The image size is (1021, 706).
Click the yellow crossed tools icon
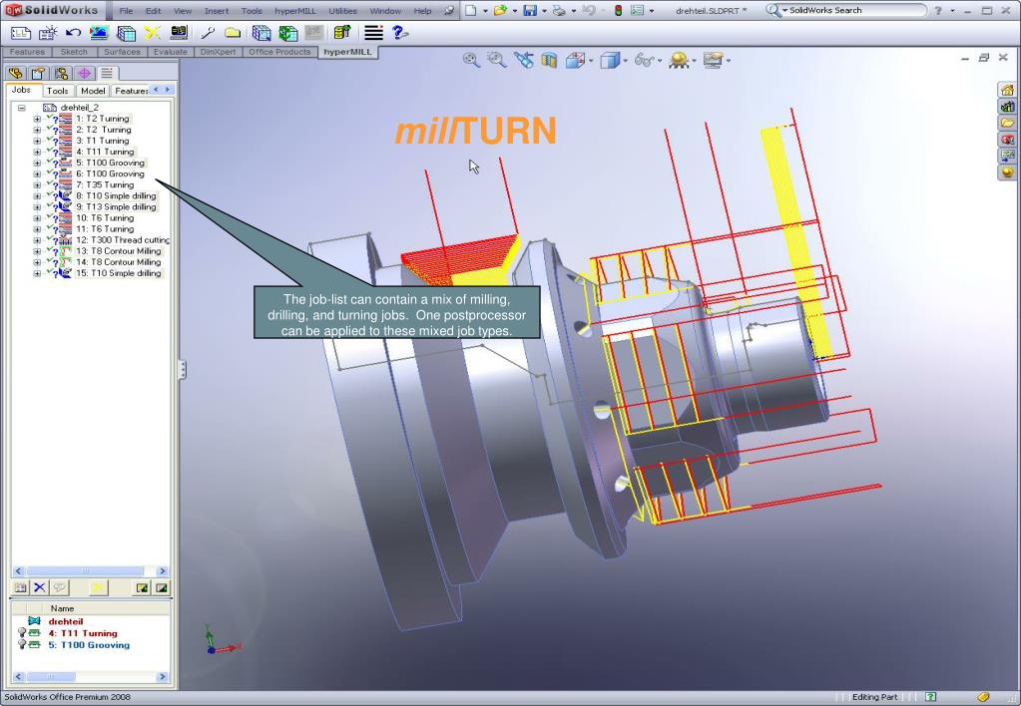[x=153, y=33]
